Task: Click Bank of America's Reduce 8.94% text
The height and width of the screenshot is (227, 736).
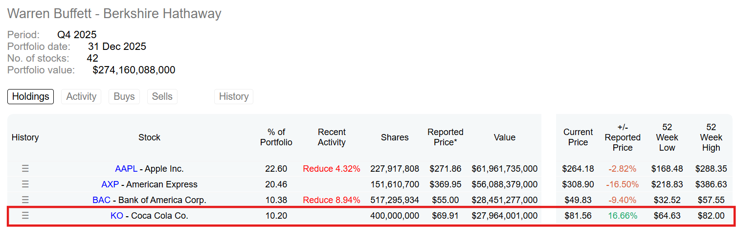Action: click(332, 200)
